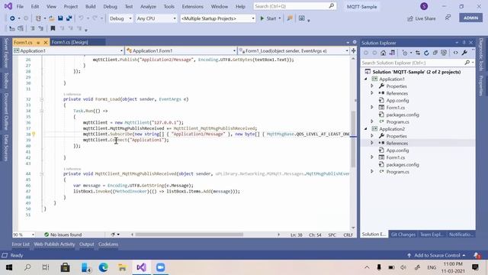The width and height of the screenshot is (488, 275).
Task: Click the feedback icon next to Live Share
Action: tap(448, 18)
